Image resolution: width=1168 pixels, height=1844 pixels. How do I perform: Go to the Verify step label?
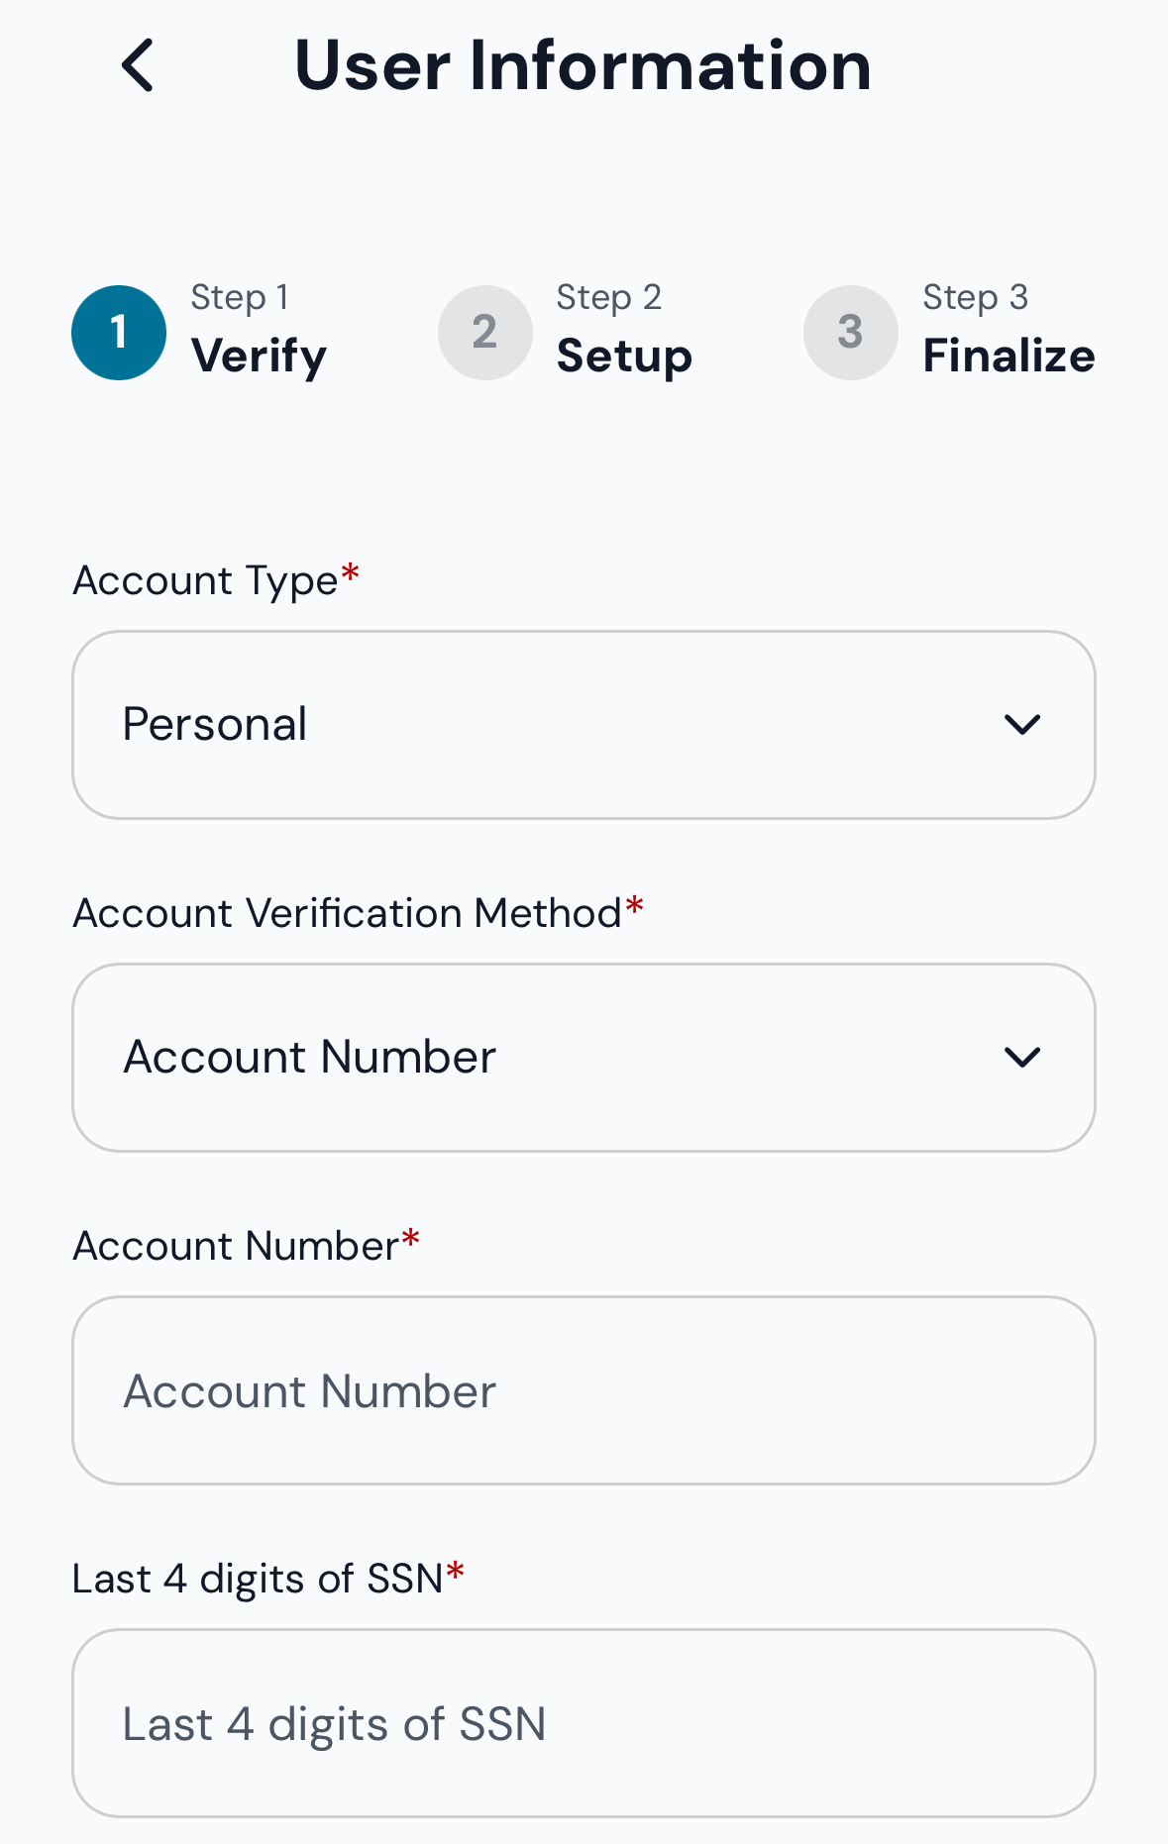(x=259, y=357)
